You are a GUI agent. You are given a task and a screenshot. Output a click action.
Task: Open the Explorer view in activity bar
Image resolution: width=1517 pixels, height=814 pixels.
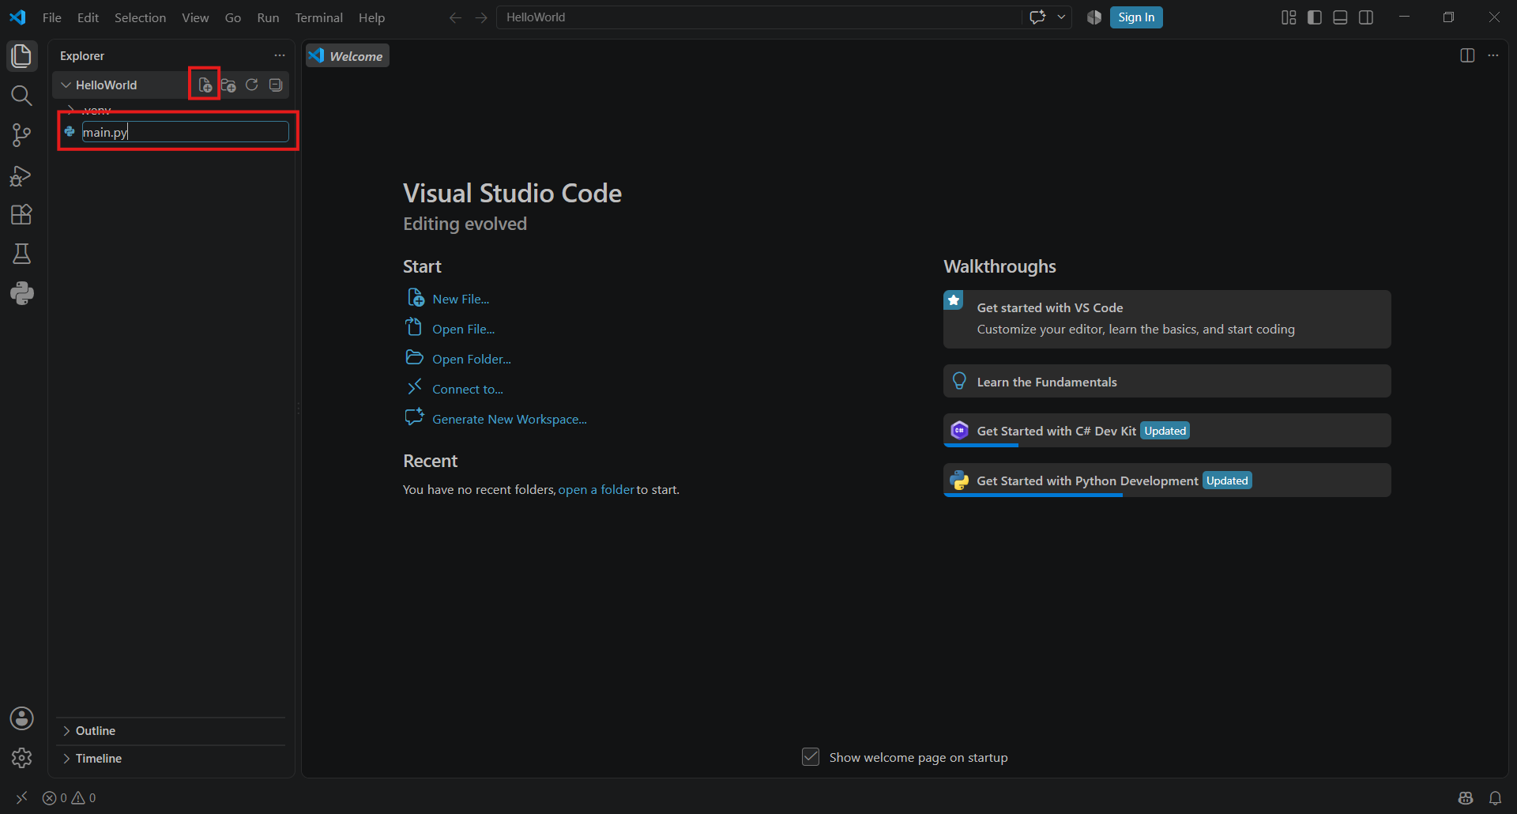pos(21,56)
